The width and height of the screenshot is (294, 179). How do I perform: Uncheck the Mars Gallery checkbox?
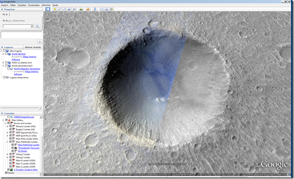[6, 120]
